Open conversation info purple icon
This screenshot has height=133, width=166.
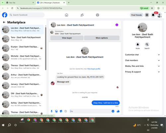(x=117, y=25)
